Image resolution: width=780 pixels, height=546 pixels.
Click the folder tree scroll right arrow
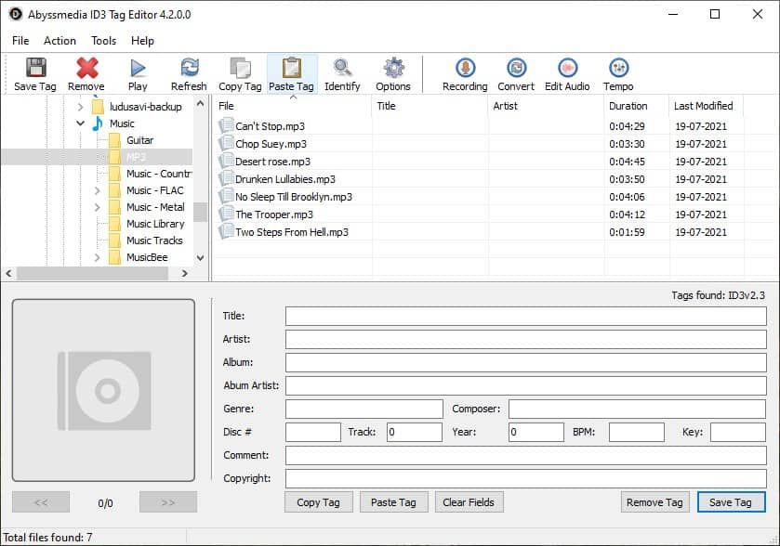[x=185, y=273]
